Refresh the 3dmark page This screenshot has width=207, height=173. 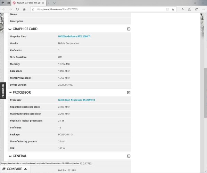click(17, 9)
